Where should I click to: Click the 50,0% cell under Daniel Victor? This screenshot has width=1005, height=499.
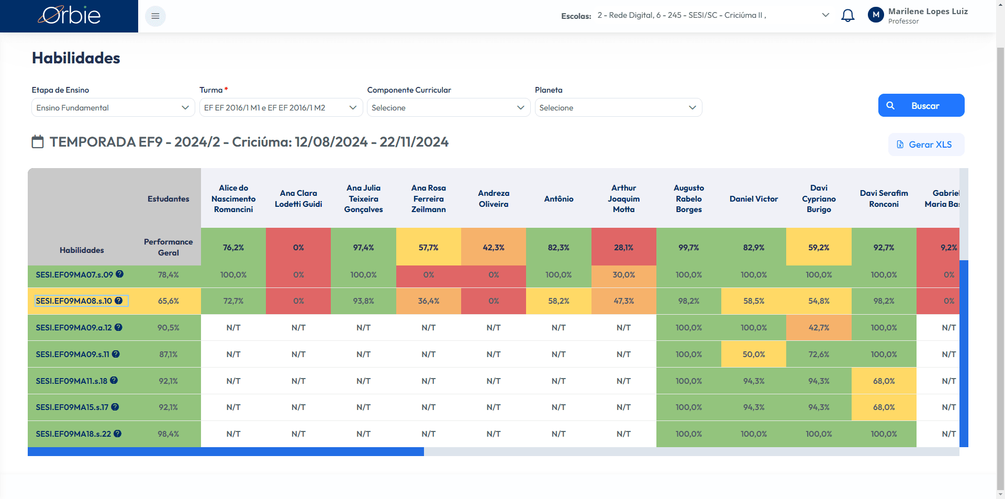click(x=754, y=354)
